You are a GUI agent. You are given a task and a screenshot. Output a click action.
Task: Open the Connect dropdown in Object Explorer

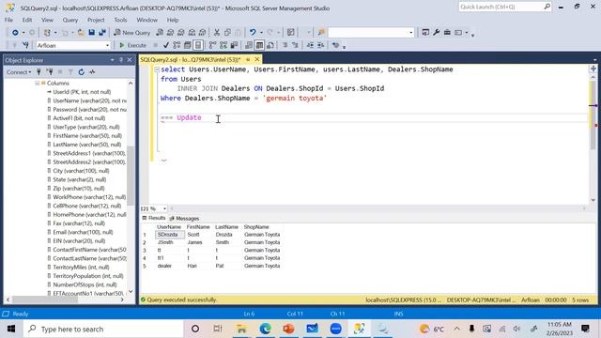pos(19,72)
